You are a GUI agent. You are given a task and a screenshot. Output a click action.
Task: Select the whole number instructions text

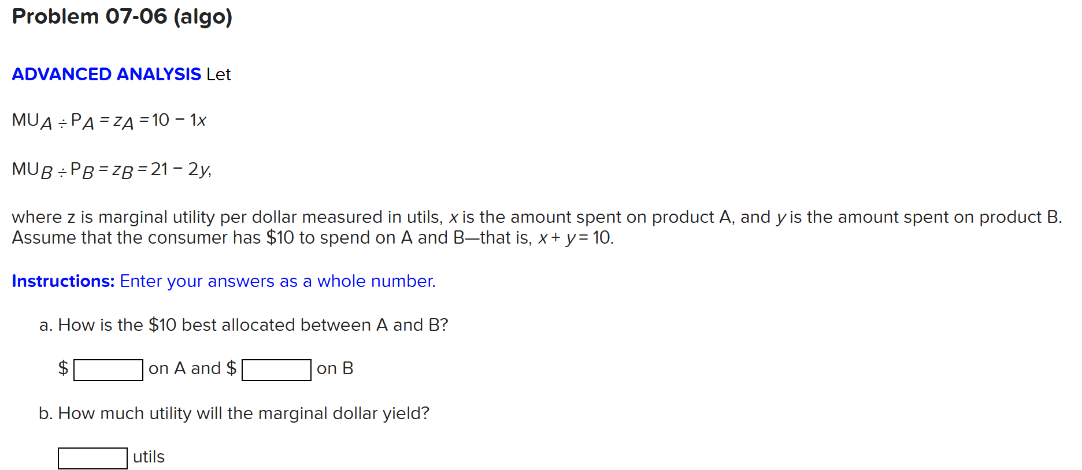tap(276, 281)
